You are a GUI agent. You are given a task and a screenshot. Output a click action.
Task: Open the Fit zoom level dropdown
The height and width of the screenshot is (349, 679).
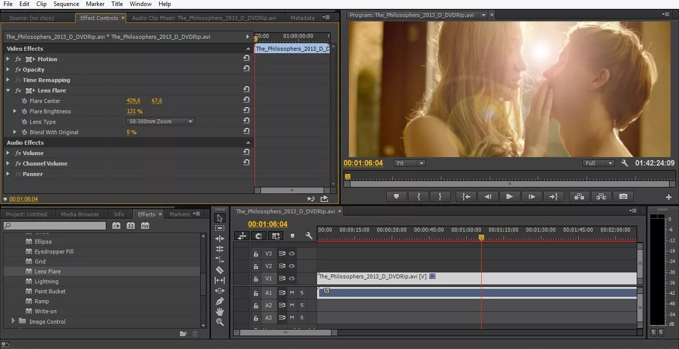coord(410,163)
